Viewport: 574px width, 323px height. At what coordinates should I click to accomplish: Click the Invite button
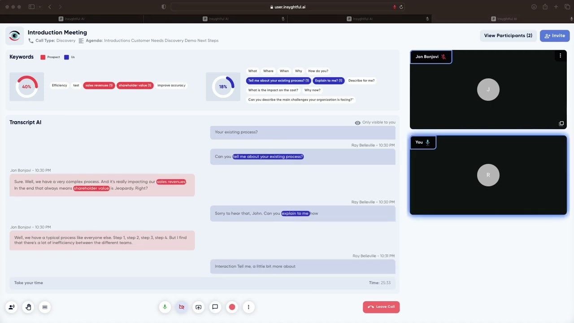[555, 36]
